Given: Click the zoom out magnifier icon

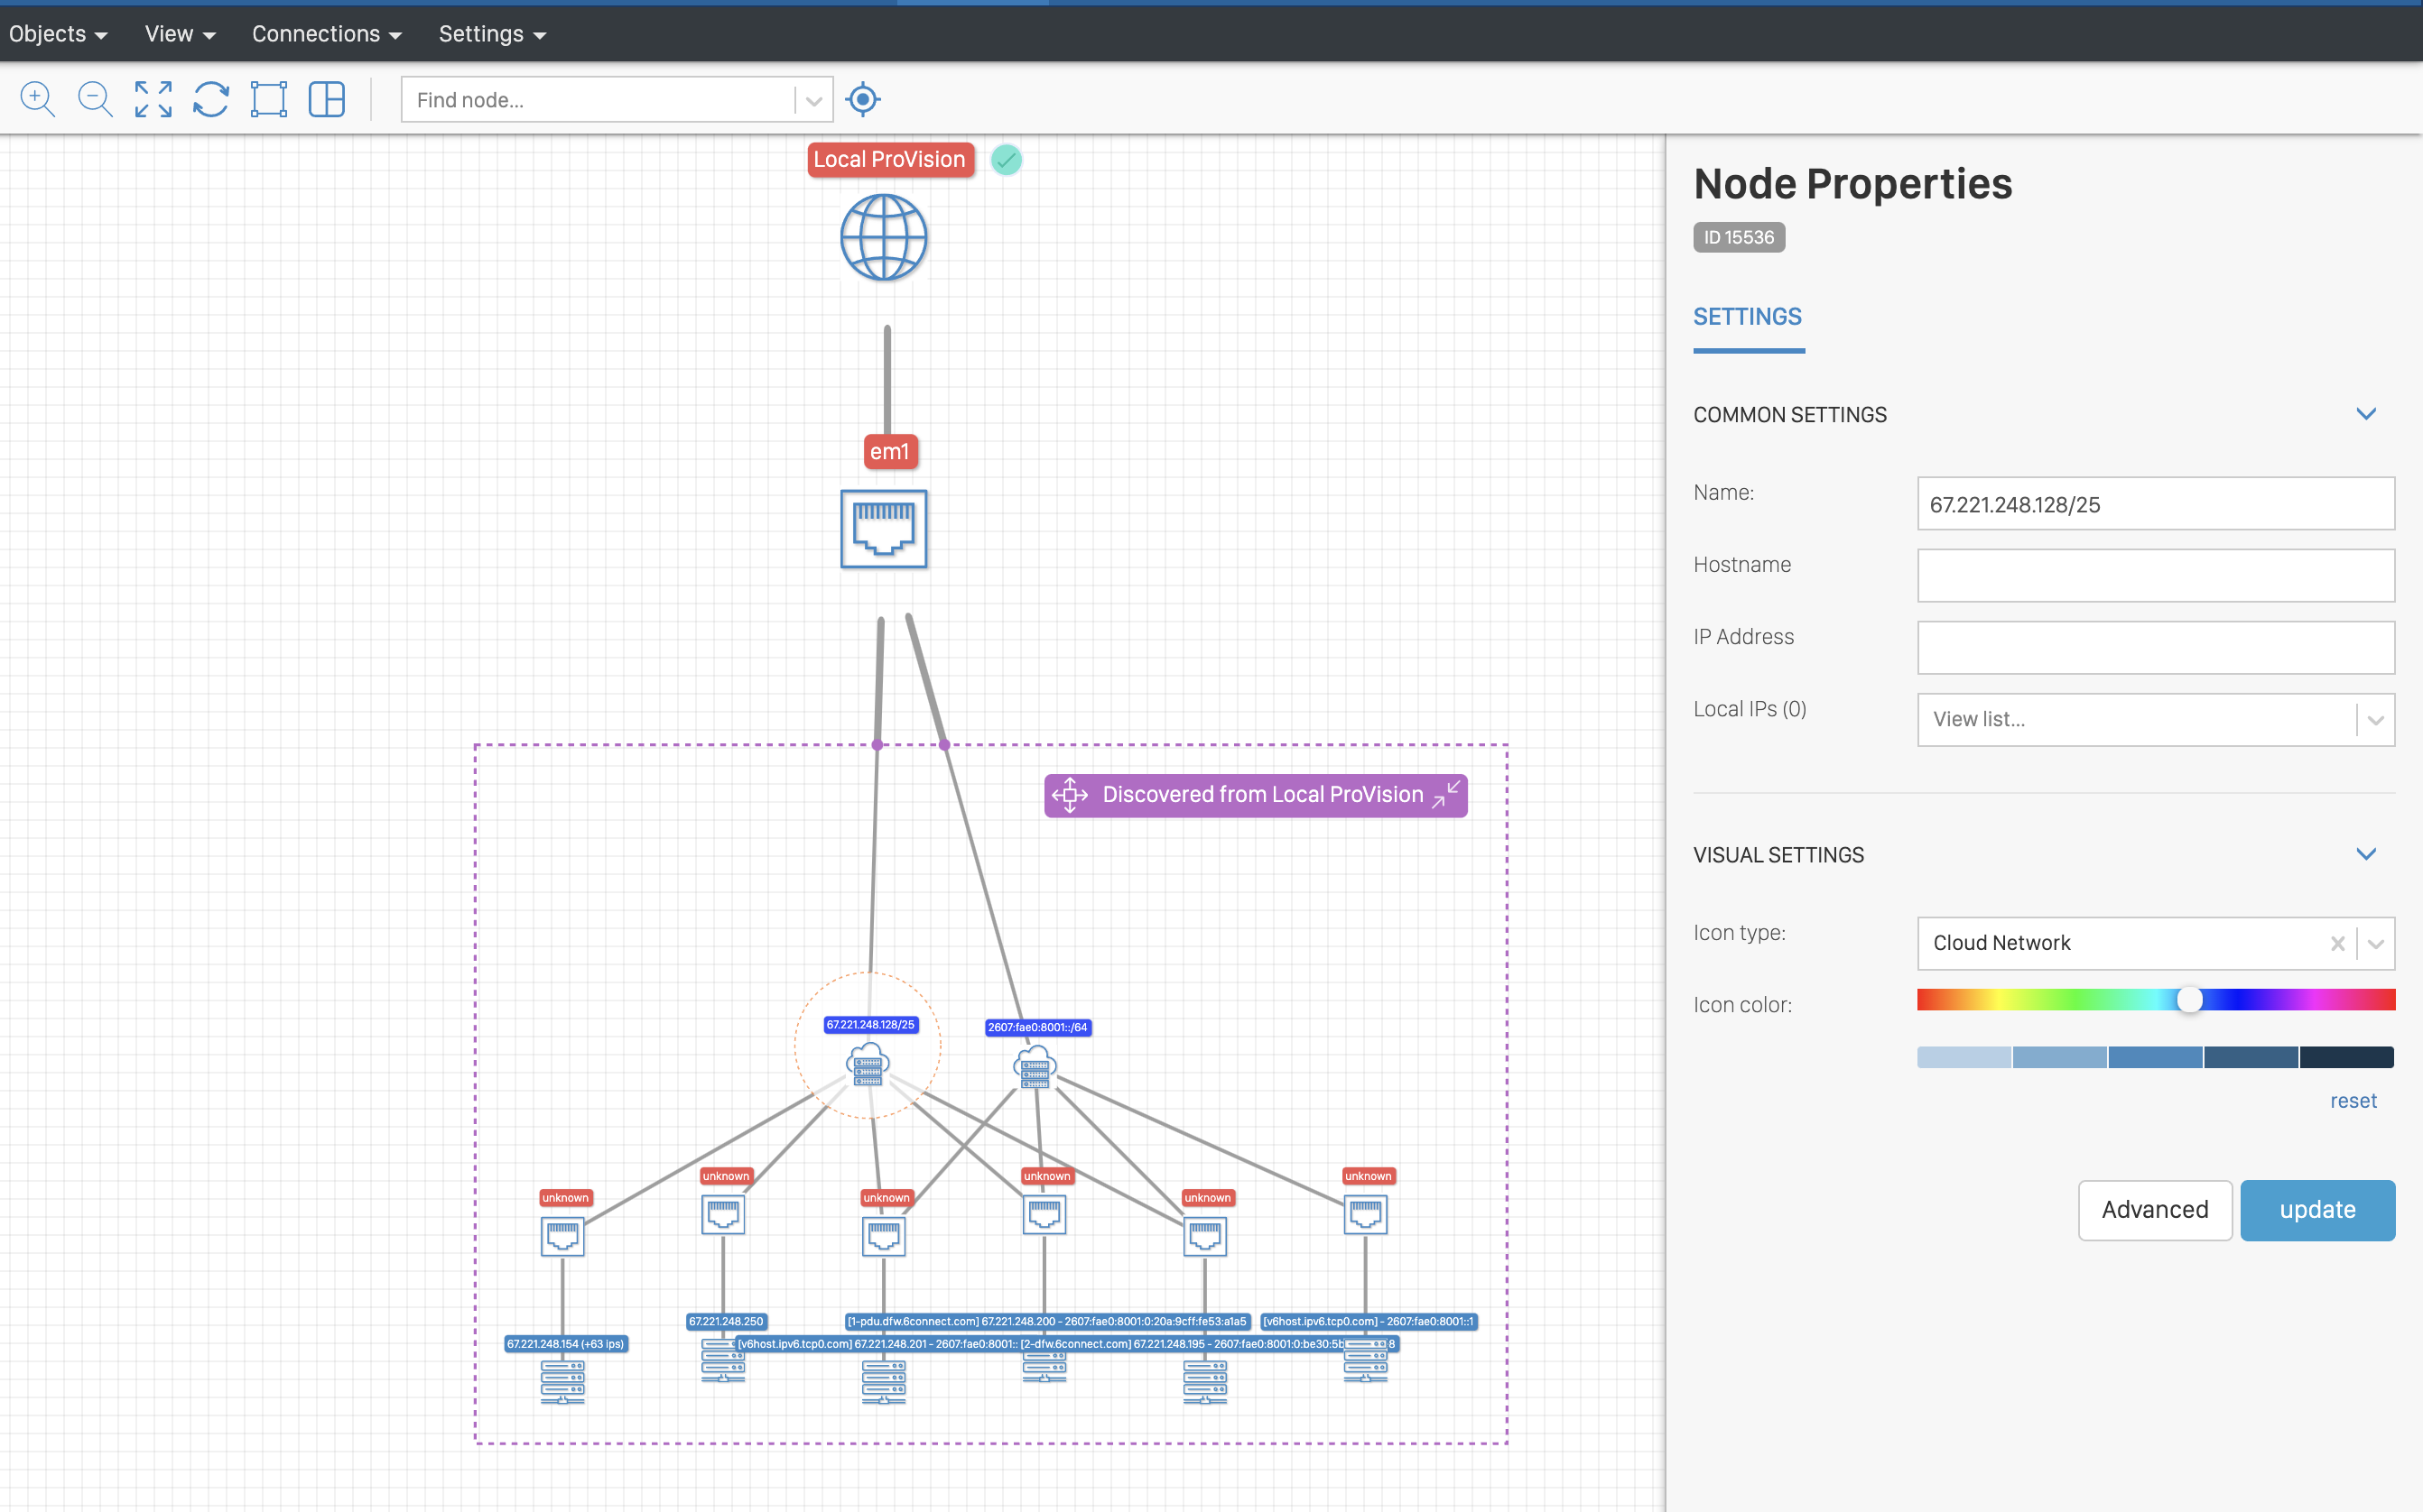Looking at the screenshot, I should click(95, 99).
